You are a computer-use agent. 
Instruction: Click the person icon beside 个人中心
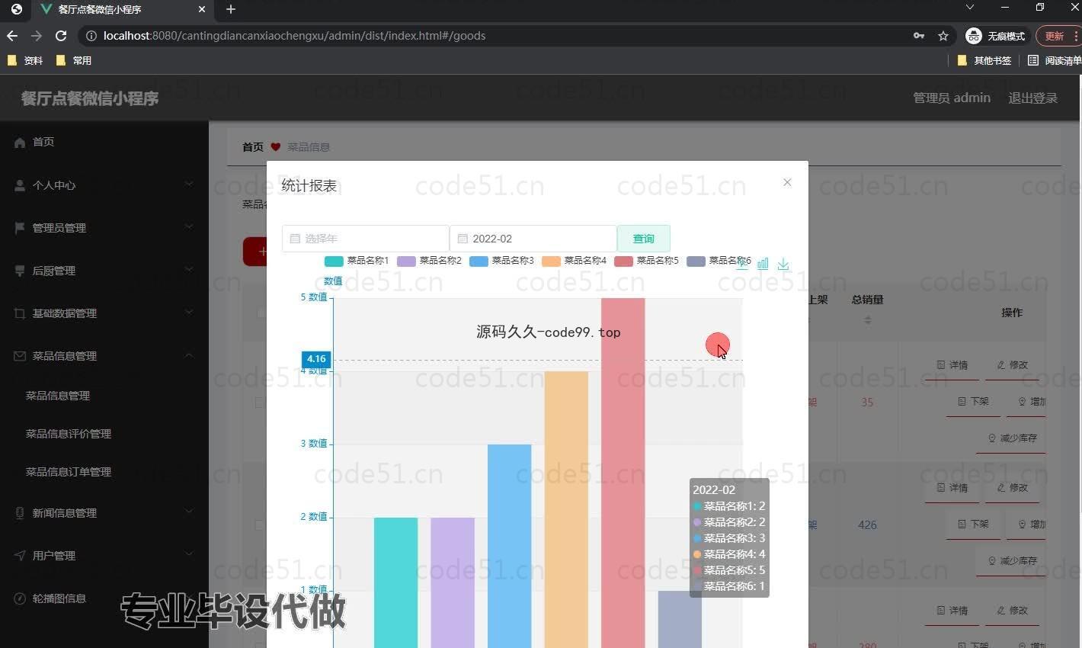click(20, 185)
